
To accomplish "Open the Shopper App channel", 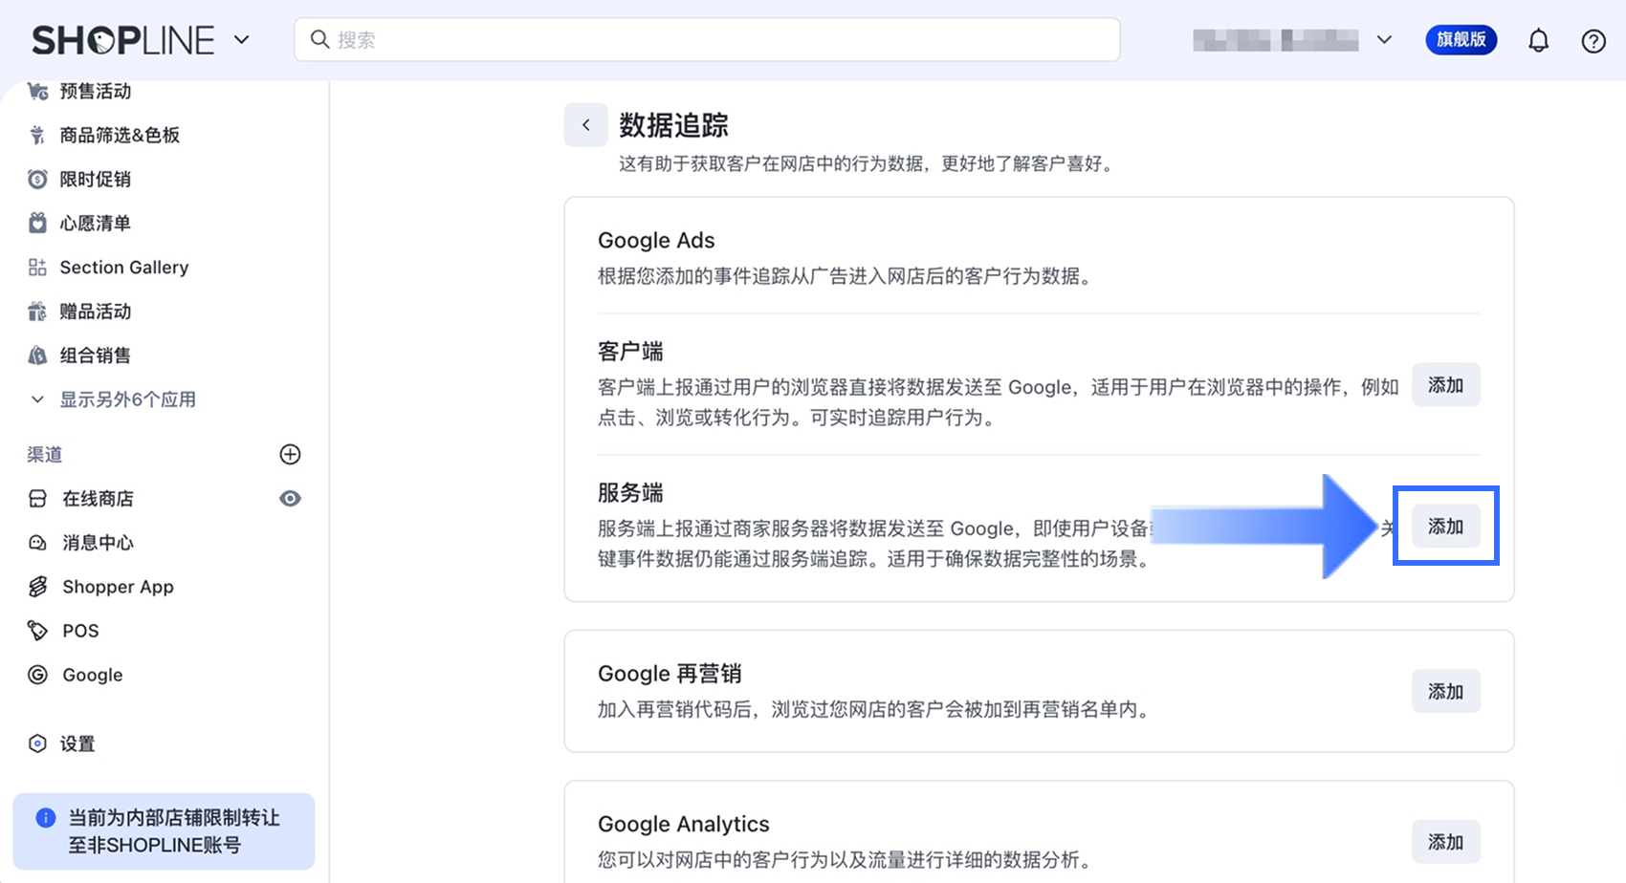I will [118, 587].
